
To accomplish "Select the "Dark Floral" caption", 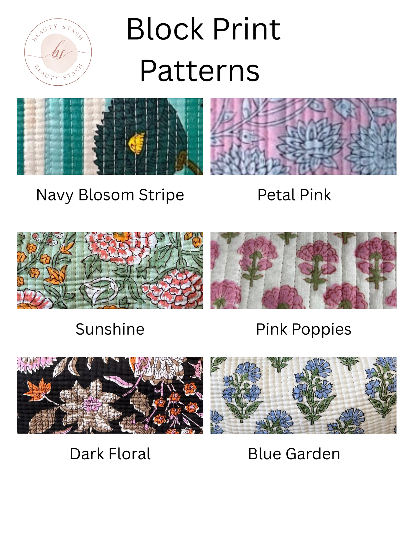I will pos(110,454).
